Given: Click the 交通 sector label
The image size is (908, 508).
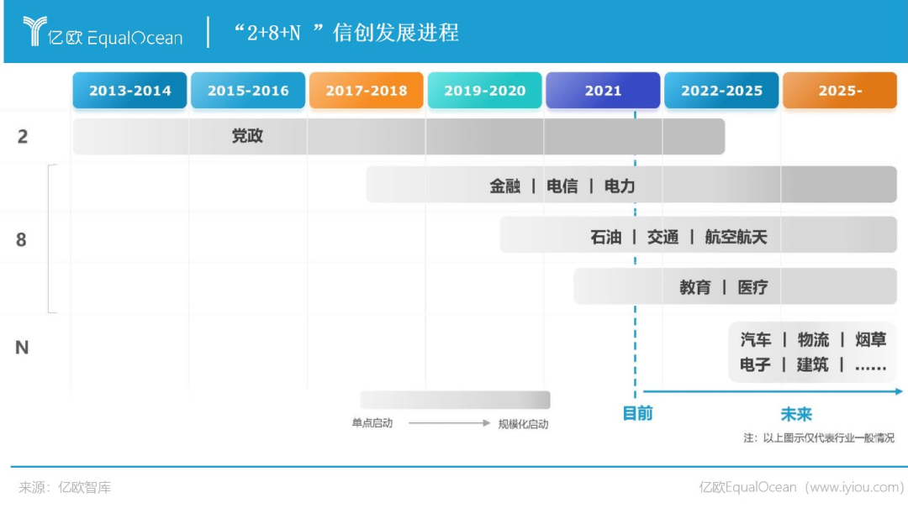Looking at the screenshot, I should 663,238.
